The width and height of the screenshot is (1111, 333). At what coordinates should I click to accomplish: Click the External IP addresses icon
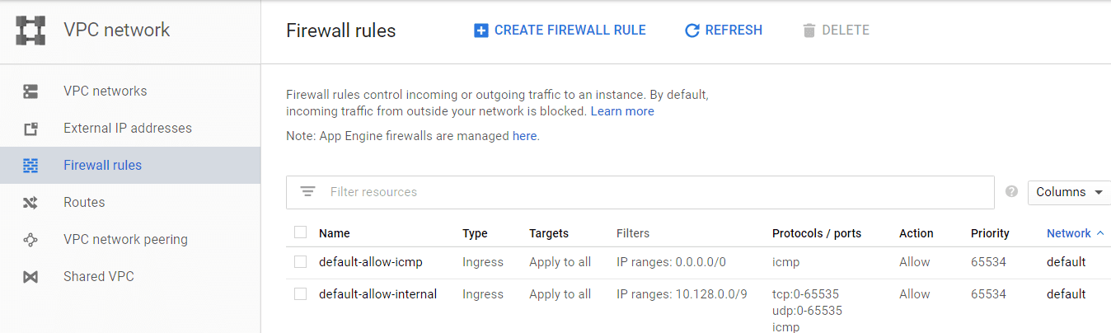(x=30, y=129)
